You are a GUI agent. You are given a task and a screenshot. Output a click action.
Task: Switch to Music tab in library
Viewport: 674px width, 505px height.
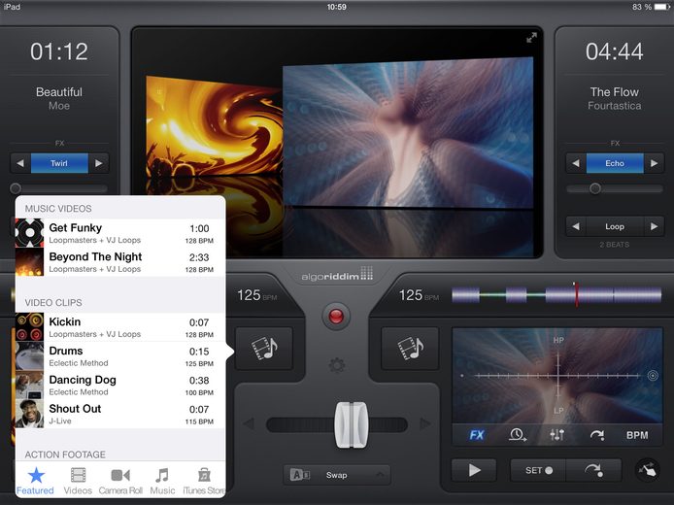tap(162, 482)
